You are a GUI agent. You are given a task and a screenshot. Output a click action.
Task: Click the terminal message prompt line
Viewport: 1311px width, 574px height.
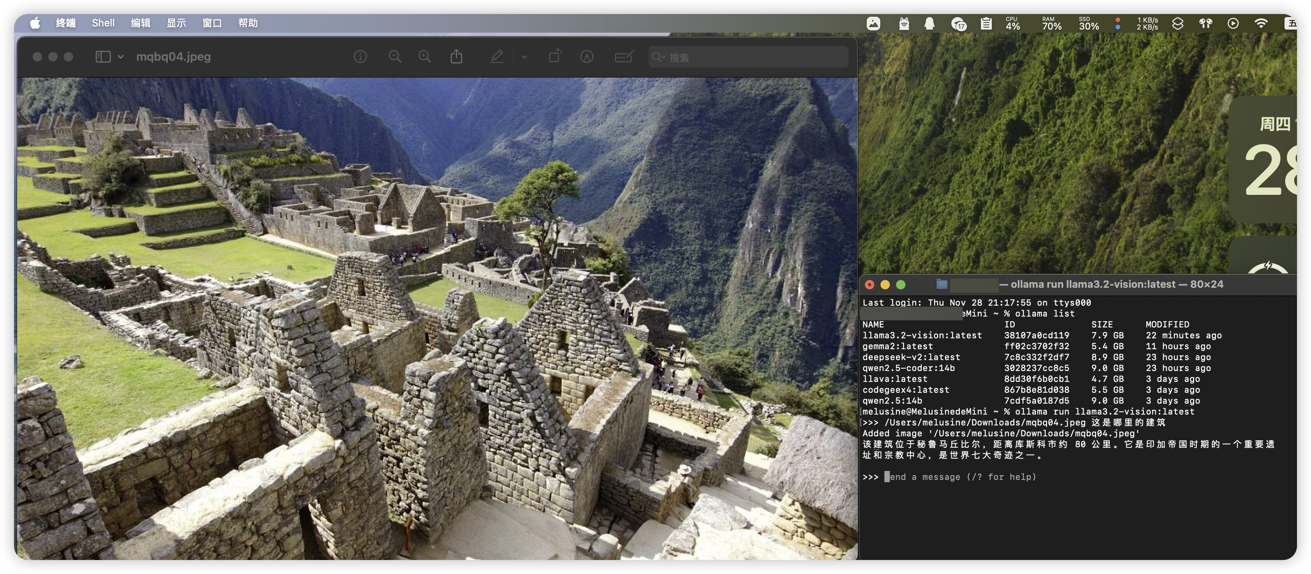point(950,477)
